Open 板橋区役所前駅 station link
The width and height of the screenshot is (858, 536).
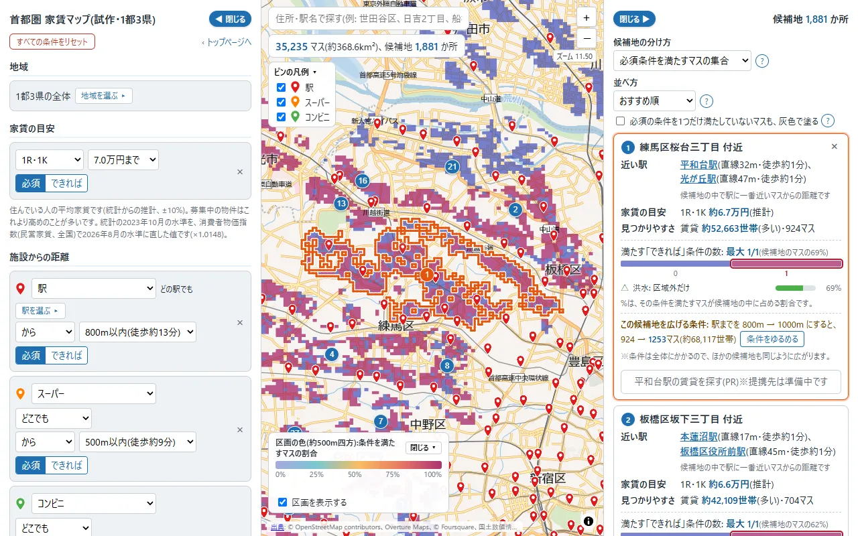click(x=713, y=452)
